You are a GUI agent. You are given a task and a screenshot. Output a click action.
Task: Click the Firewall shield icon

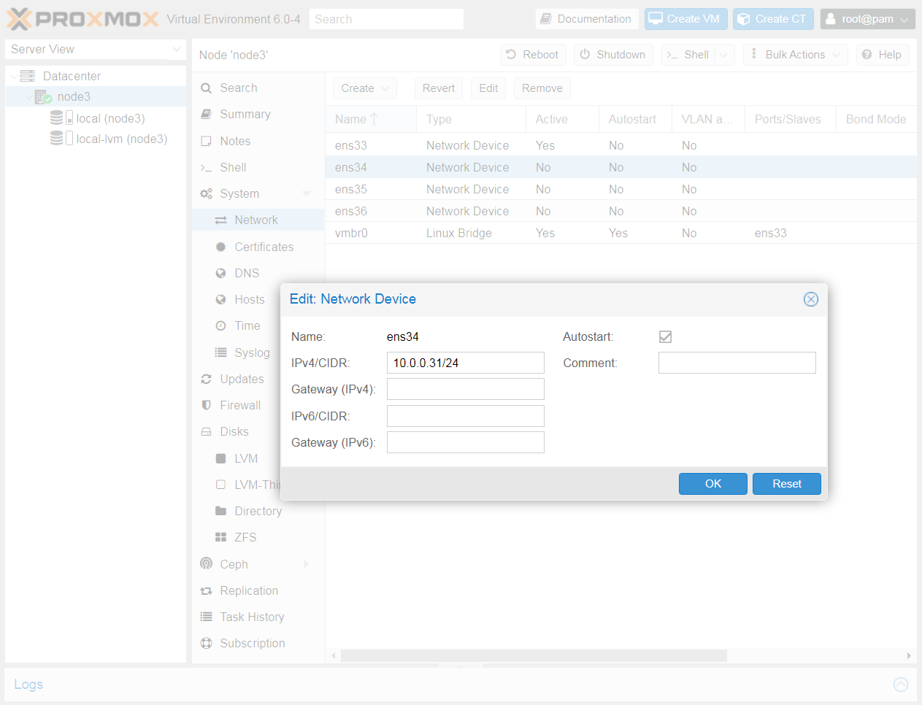[206, 405]
